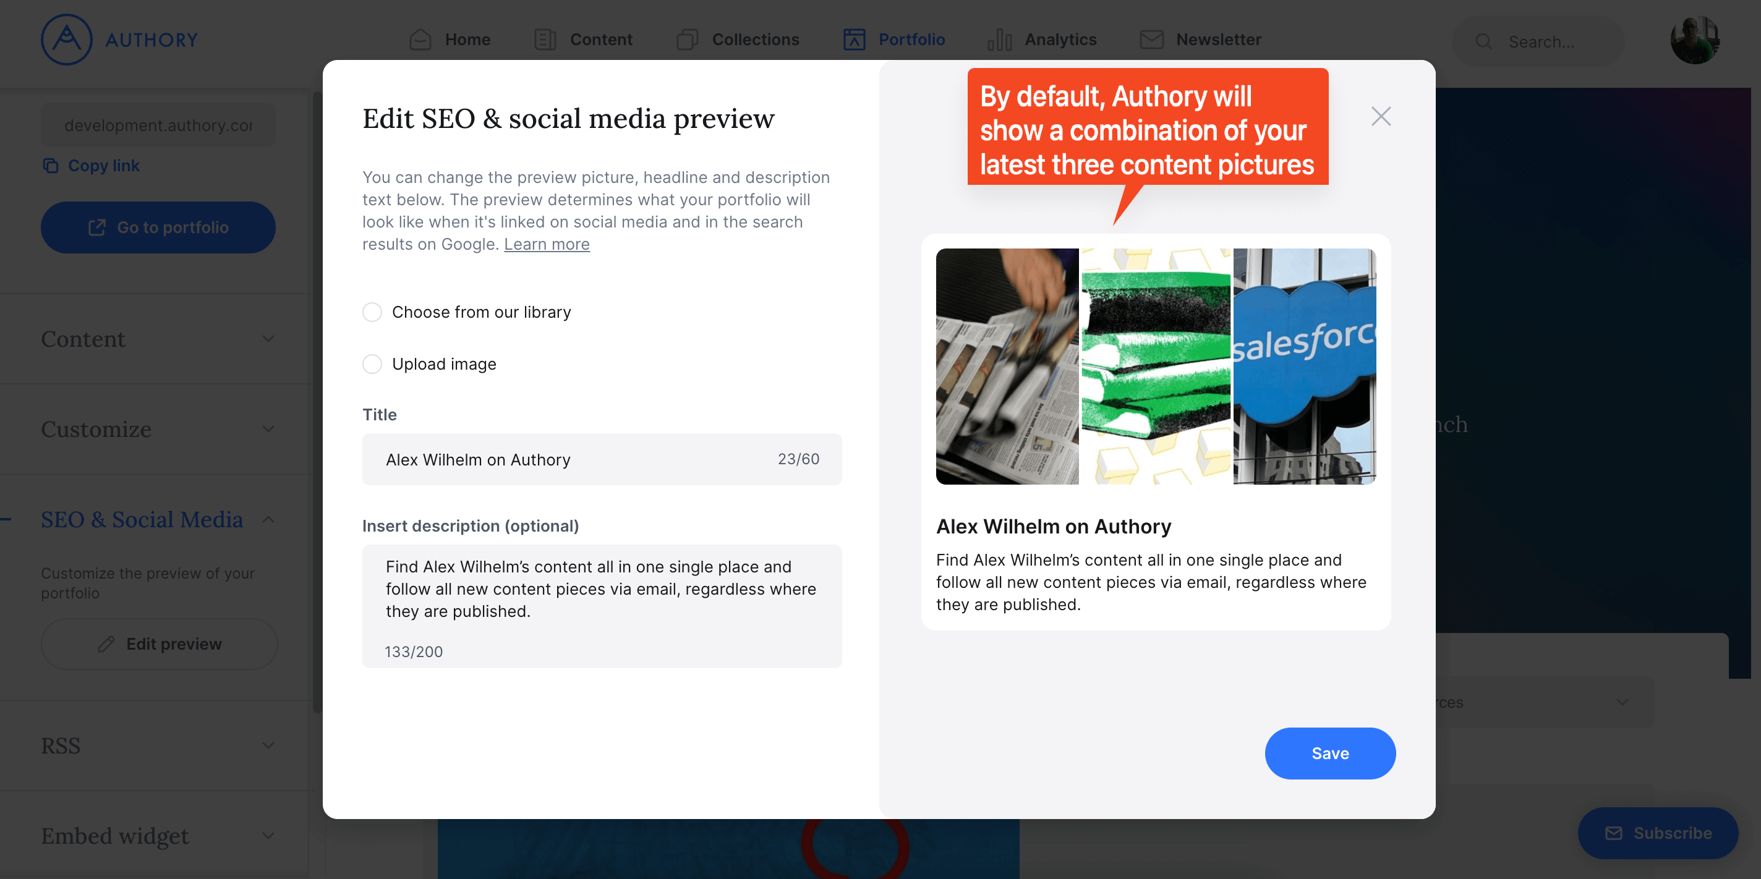Viewport: 1761px width, 879px height.
Task: Open the Collections tab
Action: 738,40
